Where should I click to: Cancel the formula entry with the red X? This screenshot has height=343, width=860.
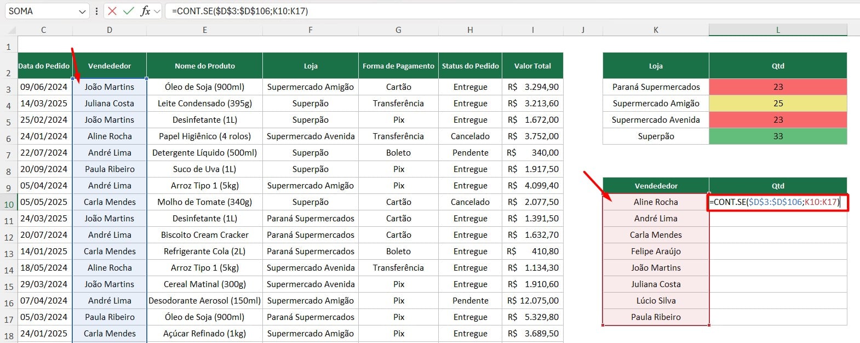[112, 11]
